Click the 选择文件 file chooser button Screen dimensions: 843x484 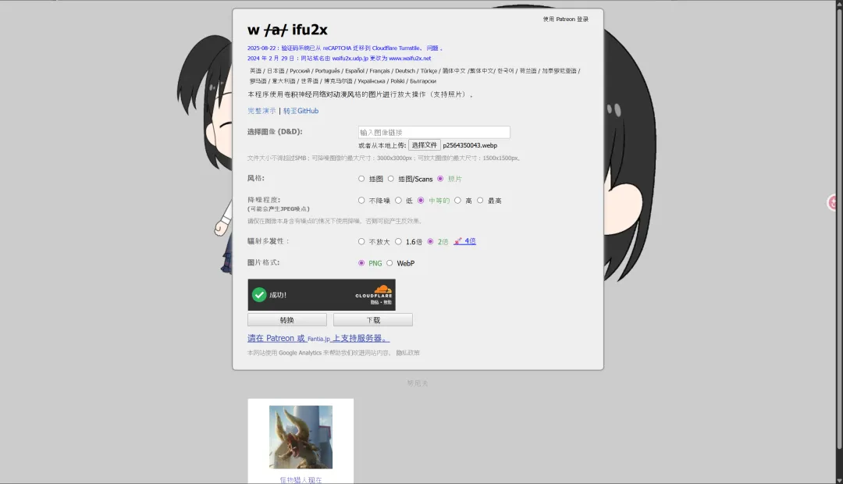[424, 145]
